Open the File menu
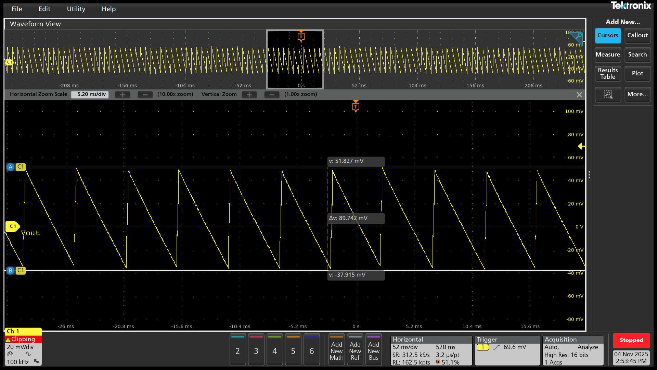 [x=16, y=9]
